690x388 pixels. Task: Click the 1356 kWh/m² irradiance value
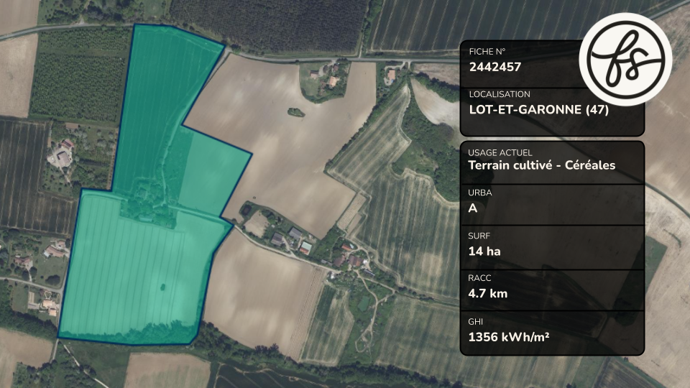tap(509, 337)
